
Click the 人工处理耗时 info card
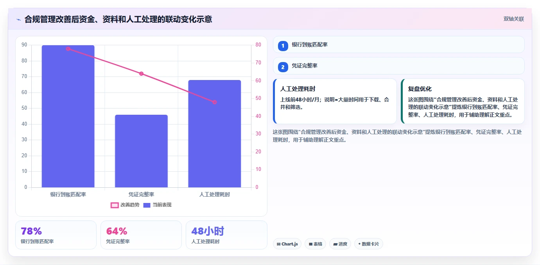[x=335, y=101]
